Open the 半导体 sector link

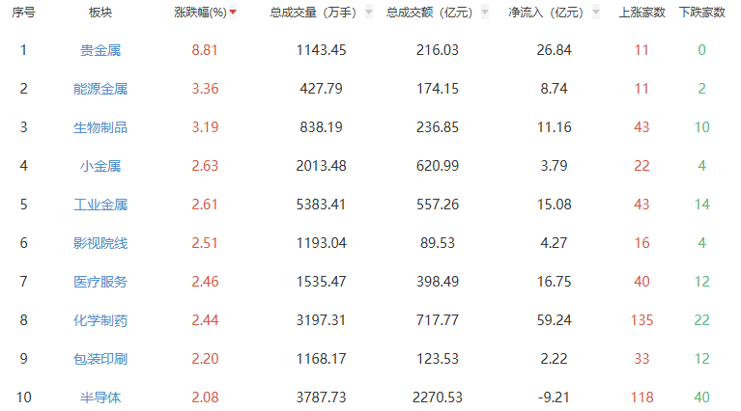click(100, 397)
